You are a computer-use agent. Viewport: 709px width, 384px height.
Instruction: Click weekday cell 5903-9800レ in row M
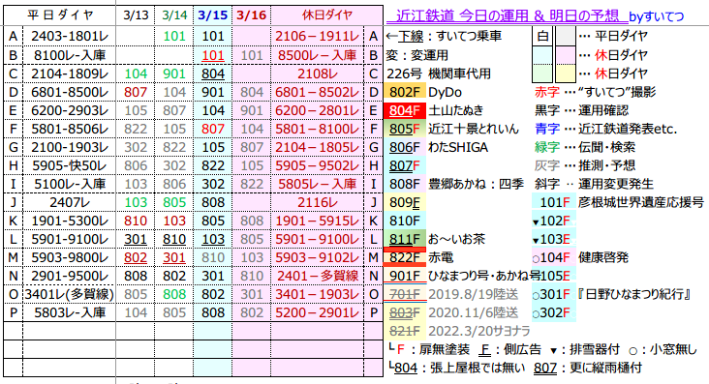(x=70, y=258)
